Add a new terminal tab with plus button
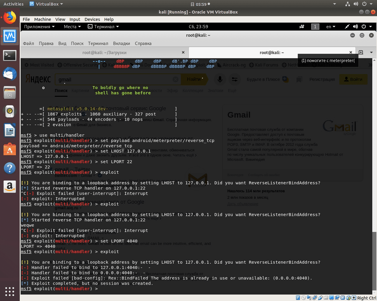 coord(361,52)
